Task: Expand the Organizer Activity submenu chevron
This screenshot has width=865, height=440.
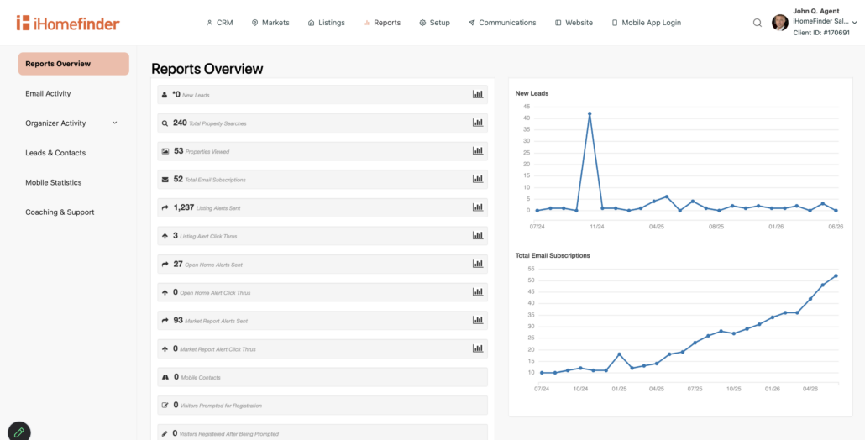Action: tap(115, 123)
